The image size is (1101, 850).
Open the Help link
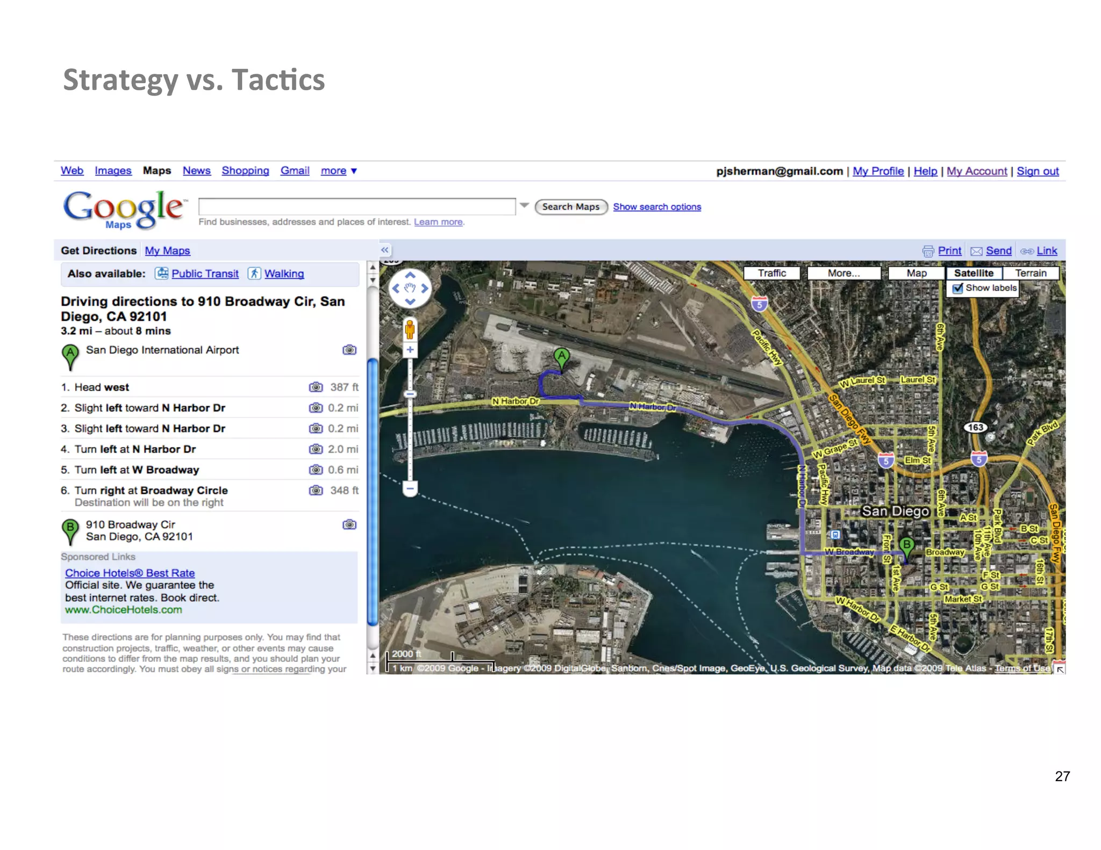(925, 171)
